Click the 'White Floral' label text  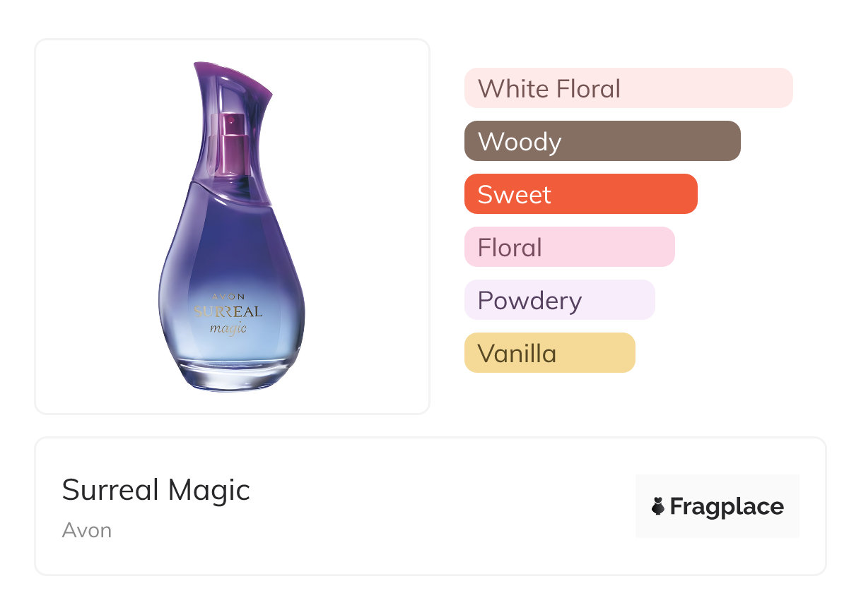pos(549,88)
